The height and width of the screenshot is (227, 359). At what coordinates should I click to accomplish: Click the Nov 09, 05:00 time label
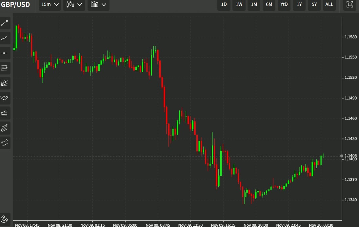pos(125,225)
